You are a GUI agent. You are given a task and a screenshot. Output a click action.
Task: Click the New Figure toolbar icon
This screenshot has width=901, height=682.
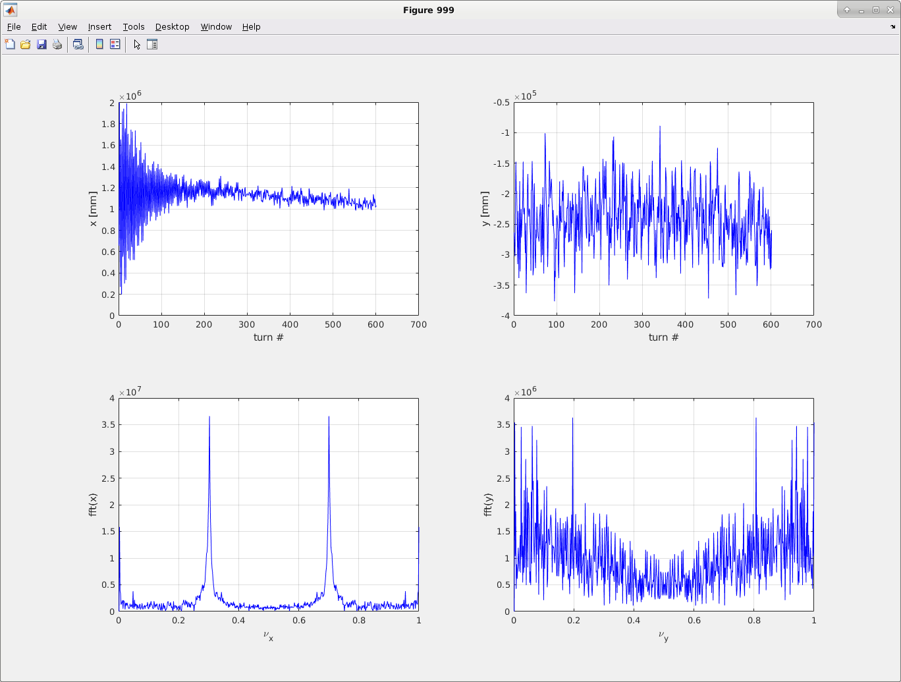pos(10,45)
